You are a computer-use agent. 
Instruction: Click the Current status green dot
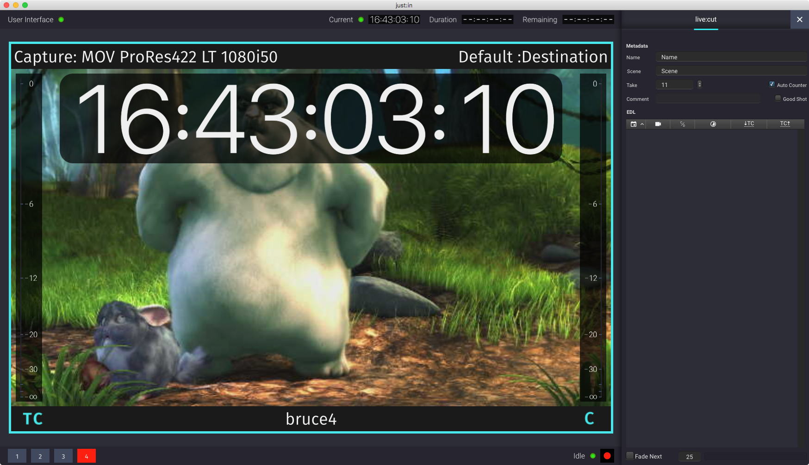[x=361, y=19]
